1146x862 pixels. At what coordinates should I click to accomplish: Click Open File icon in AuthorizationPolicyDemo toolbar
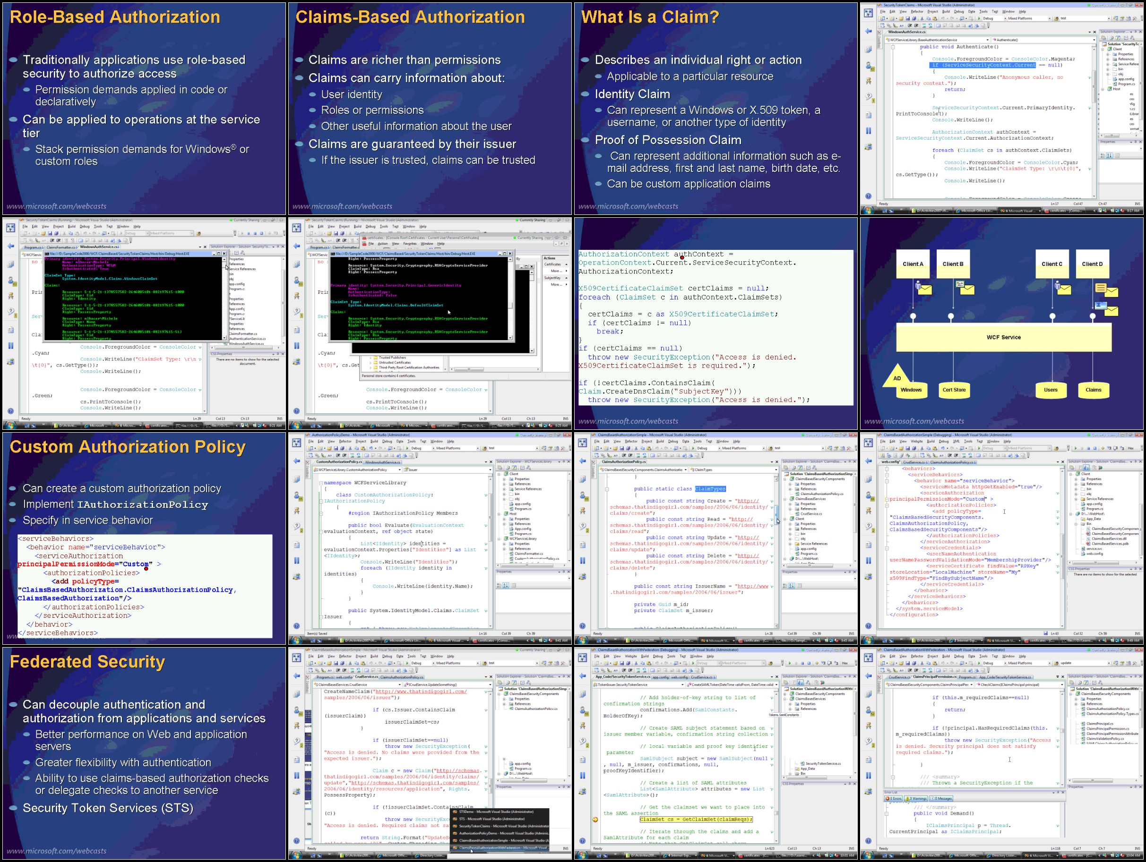coord(329,448)
